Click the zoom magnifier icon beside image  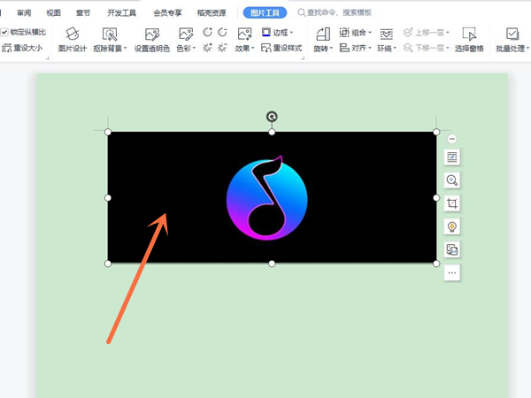click(x=452, y=180)
